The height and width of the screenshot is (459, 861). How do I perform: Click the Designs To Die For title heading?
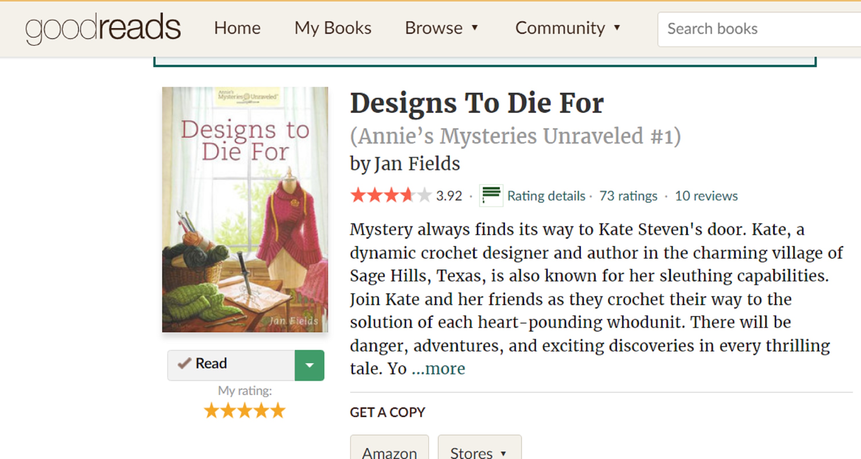tap(477, 103)
